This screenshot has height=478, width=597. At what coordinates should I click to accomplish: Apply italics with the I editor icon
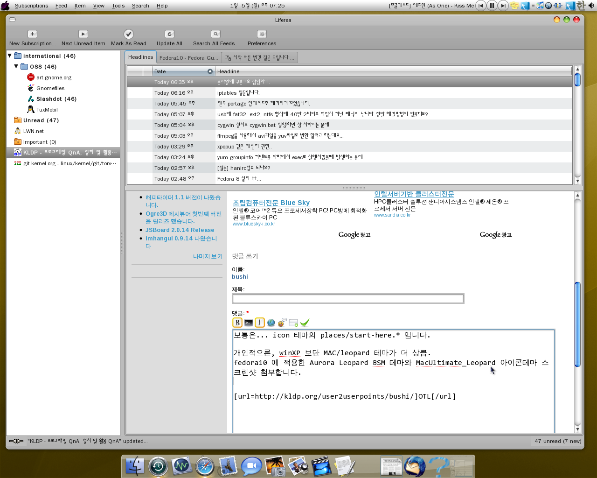tap(260, 323)
